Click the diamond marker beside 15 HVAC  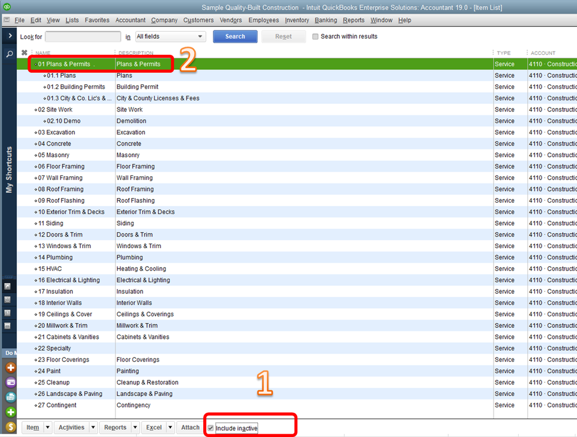(x=36, y=269)
